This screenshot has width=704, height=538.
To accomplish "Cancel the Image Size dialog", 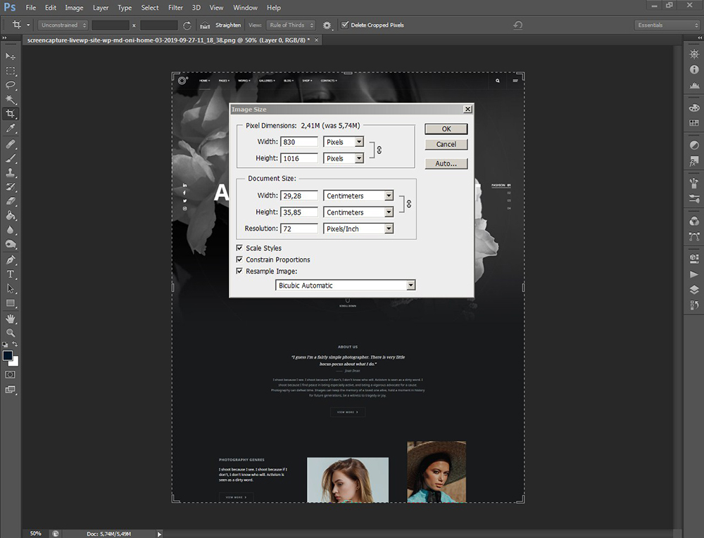I will (x=446, y=144).
